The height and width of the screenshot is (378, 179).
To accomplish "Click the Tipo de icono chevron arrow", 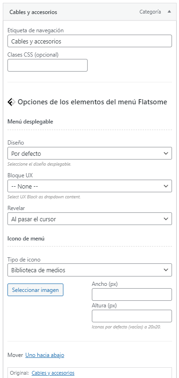I will [166, 270].
